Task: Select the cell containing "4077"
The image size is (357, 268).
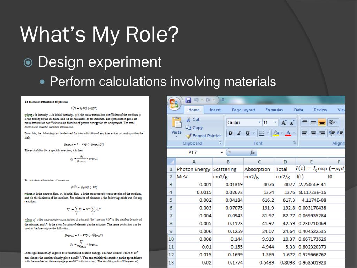Action: tap(286, 184)
